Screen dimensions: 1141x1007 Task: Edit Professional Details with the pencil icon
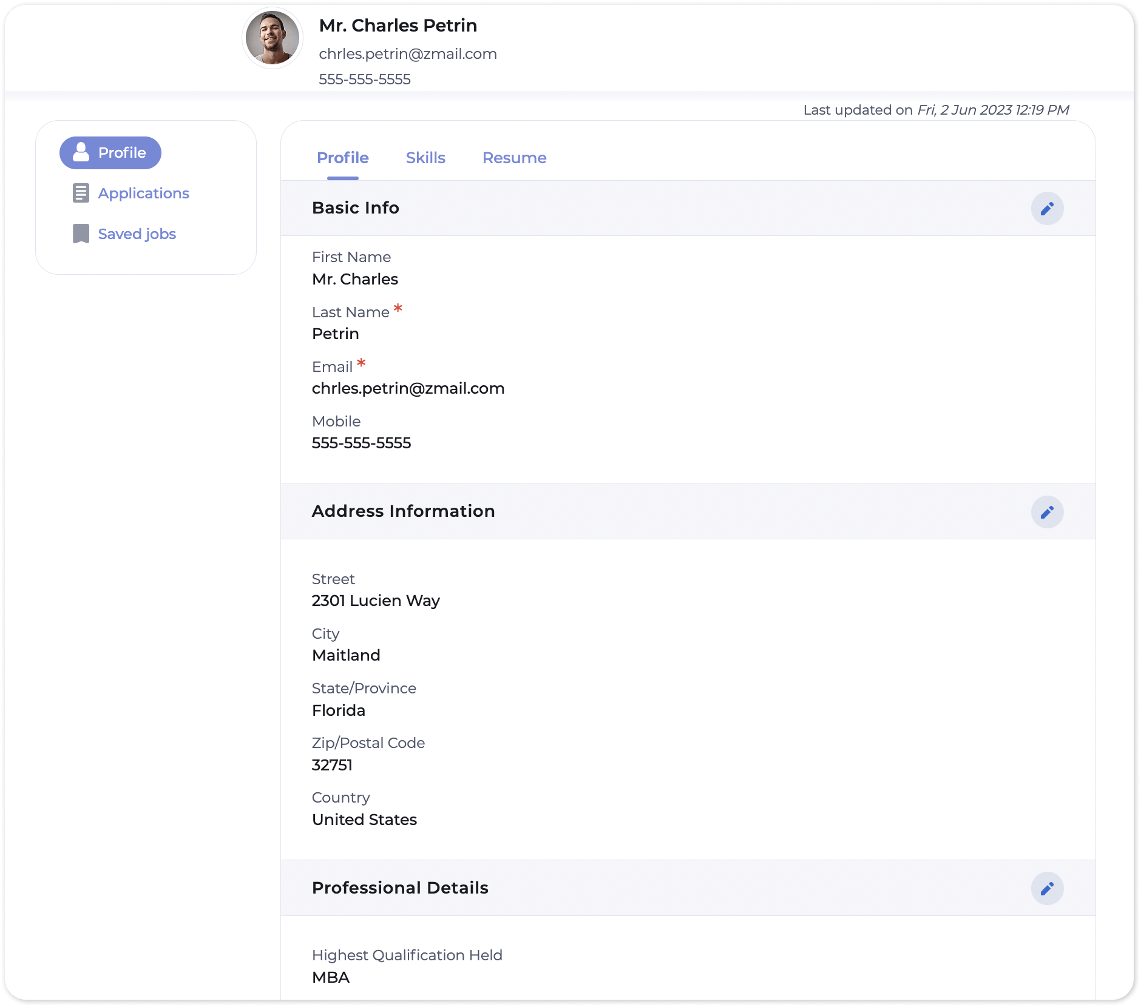coord(1047,889)
